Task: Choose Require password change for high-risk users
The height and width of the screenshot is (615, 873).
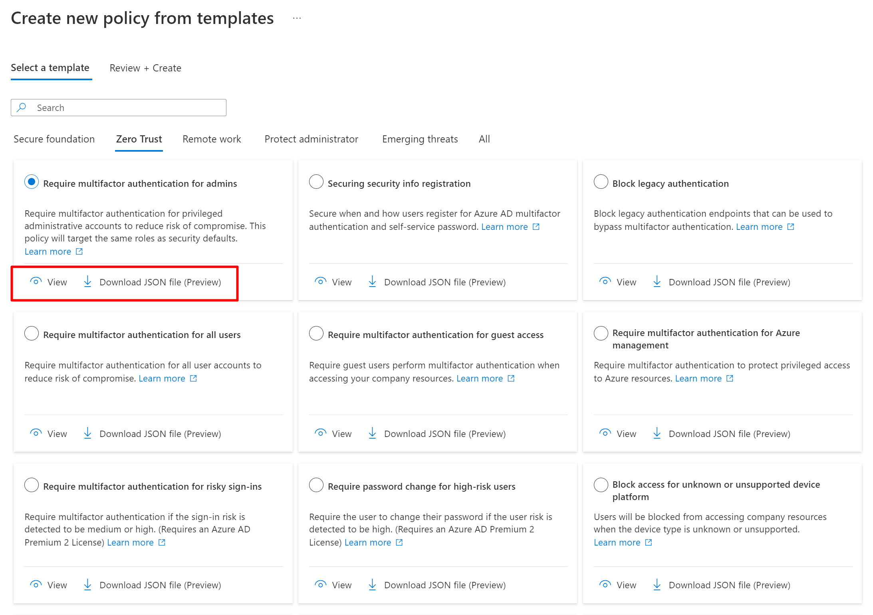Action: click(316, 485)
